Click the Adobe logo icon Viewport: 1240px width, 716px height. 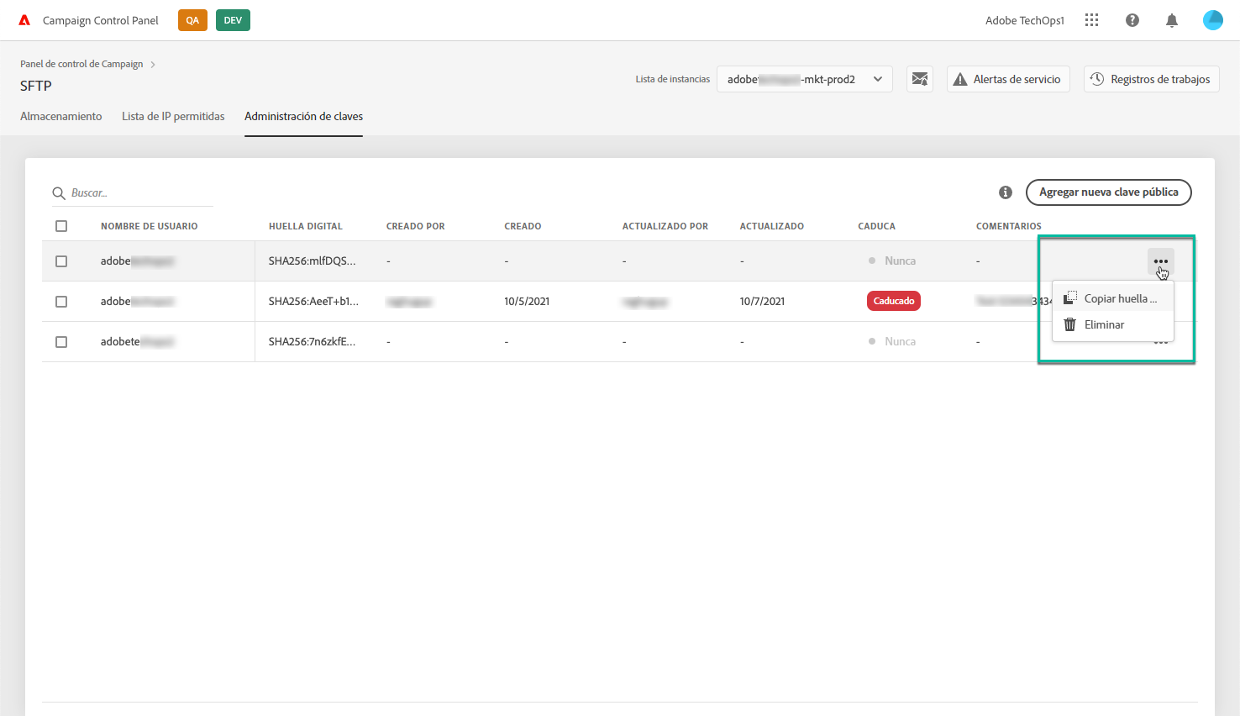pyautogui.click(x=24, y=20)
